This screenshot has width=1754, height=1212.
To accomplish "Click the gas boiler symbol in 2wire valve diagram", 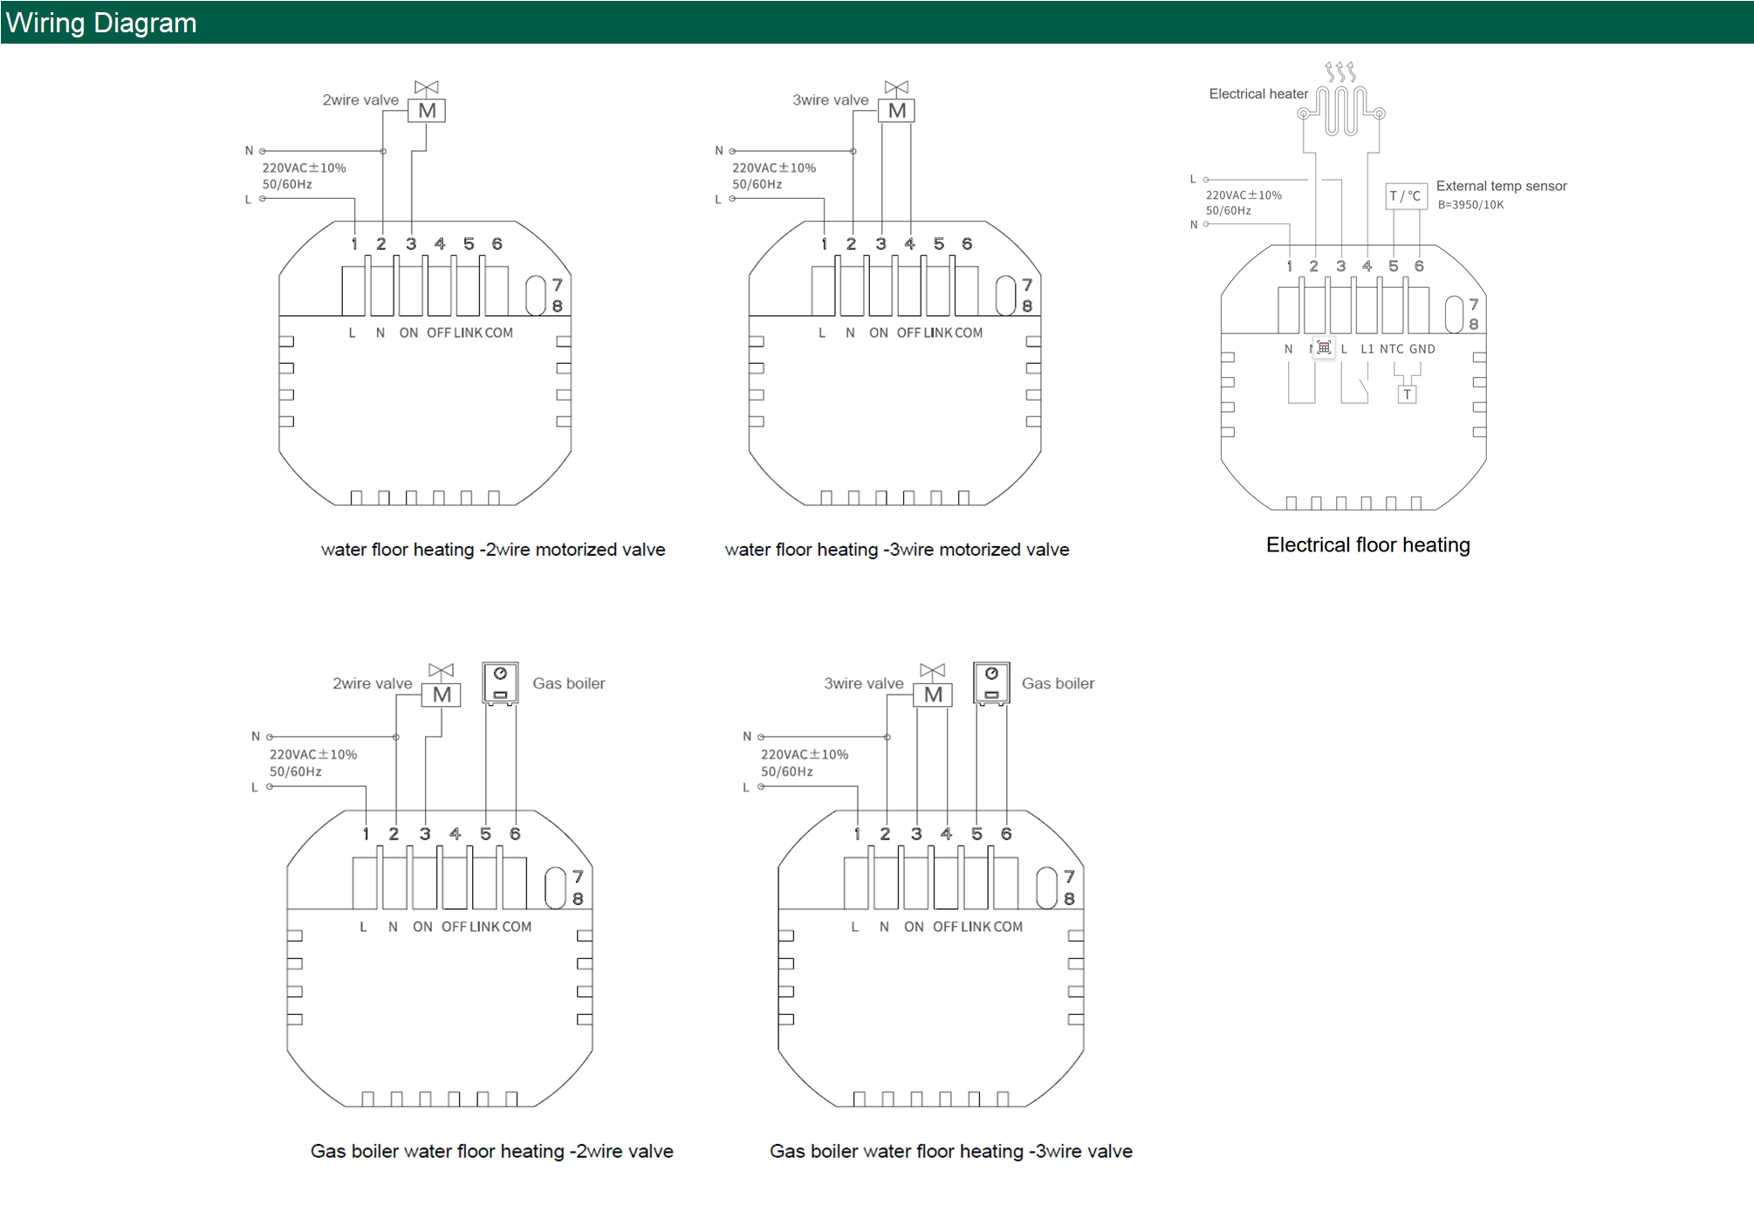I will (500, 682).
